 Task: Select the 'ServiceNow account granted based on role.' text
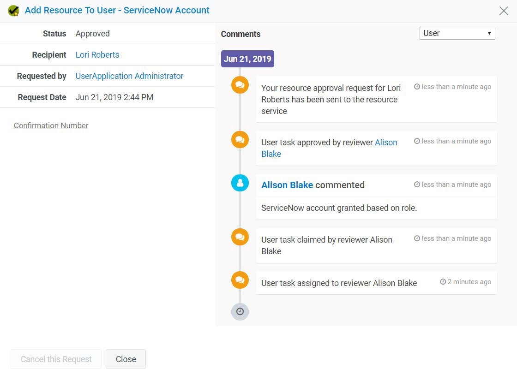pos(339,208)
